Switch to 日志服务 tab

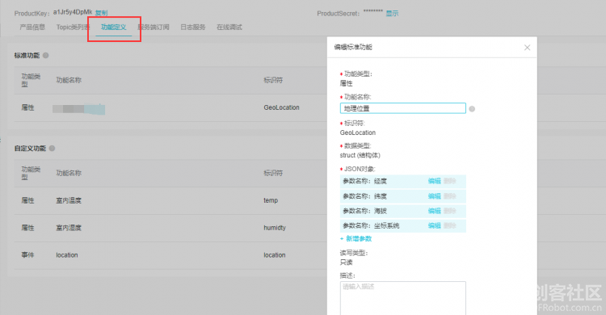click(193, 27)
